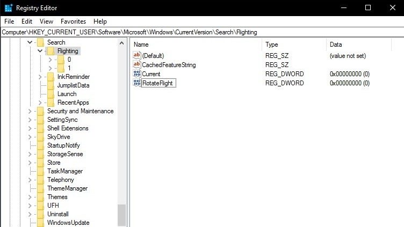The height and width of the screenshot is (227, 404).
Task: Sort values by Name column header
Action: click(x=196, y=44)
